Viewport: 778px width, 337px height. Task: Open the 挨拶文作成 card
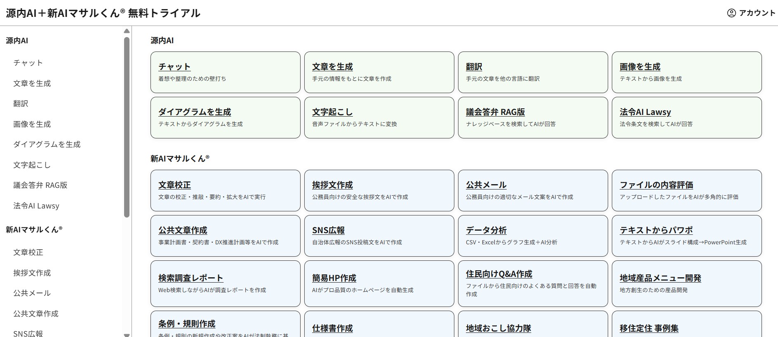[x=379, y=190]
